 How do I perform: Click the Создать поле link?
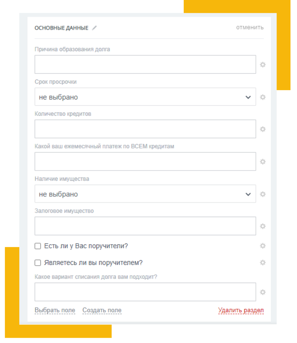pos(102,310)
